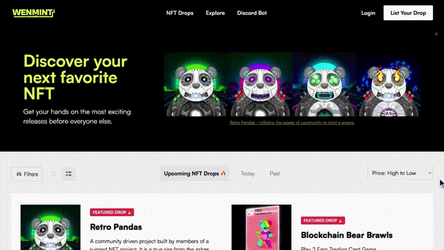
Task: Open the NFT Drops menu item
Action: 179,13
